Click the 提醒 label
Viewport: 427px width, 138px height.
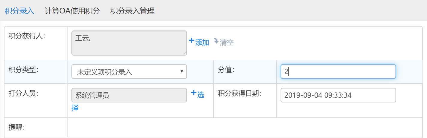click(17, 128)
